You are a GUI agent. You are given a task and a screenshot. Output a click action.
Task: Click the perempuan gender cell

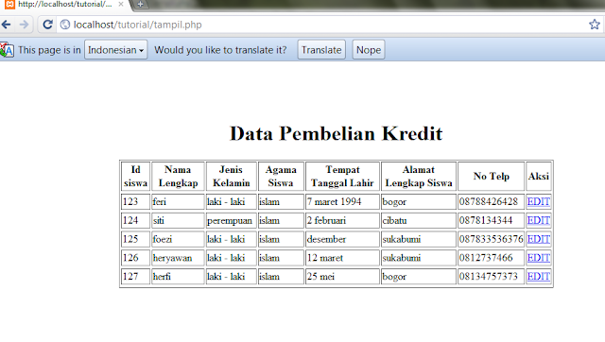pyautogui.click(x=231, y=220)
